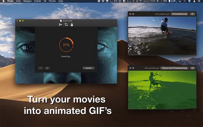The height and width of the screenshot is (127, 203).
Task: Open the Arkiv menu
Action: [x=18, y=1]
